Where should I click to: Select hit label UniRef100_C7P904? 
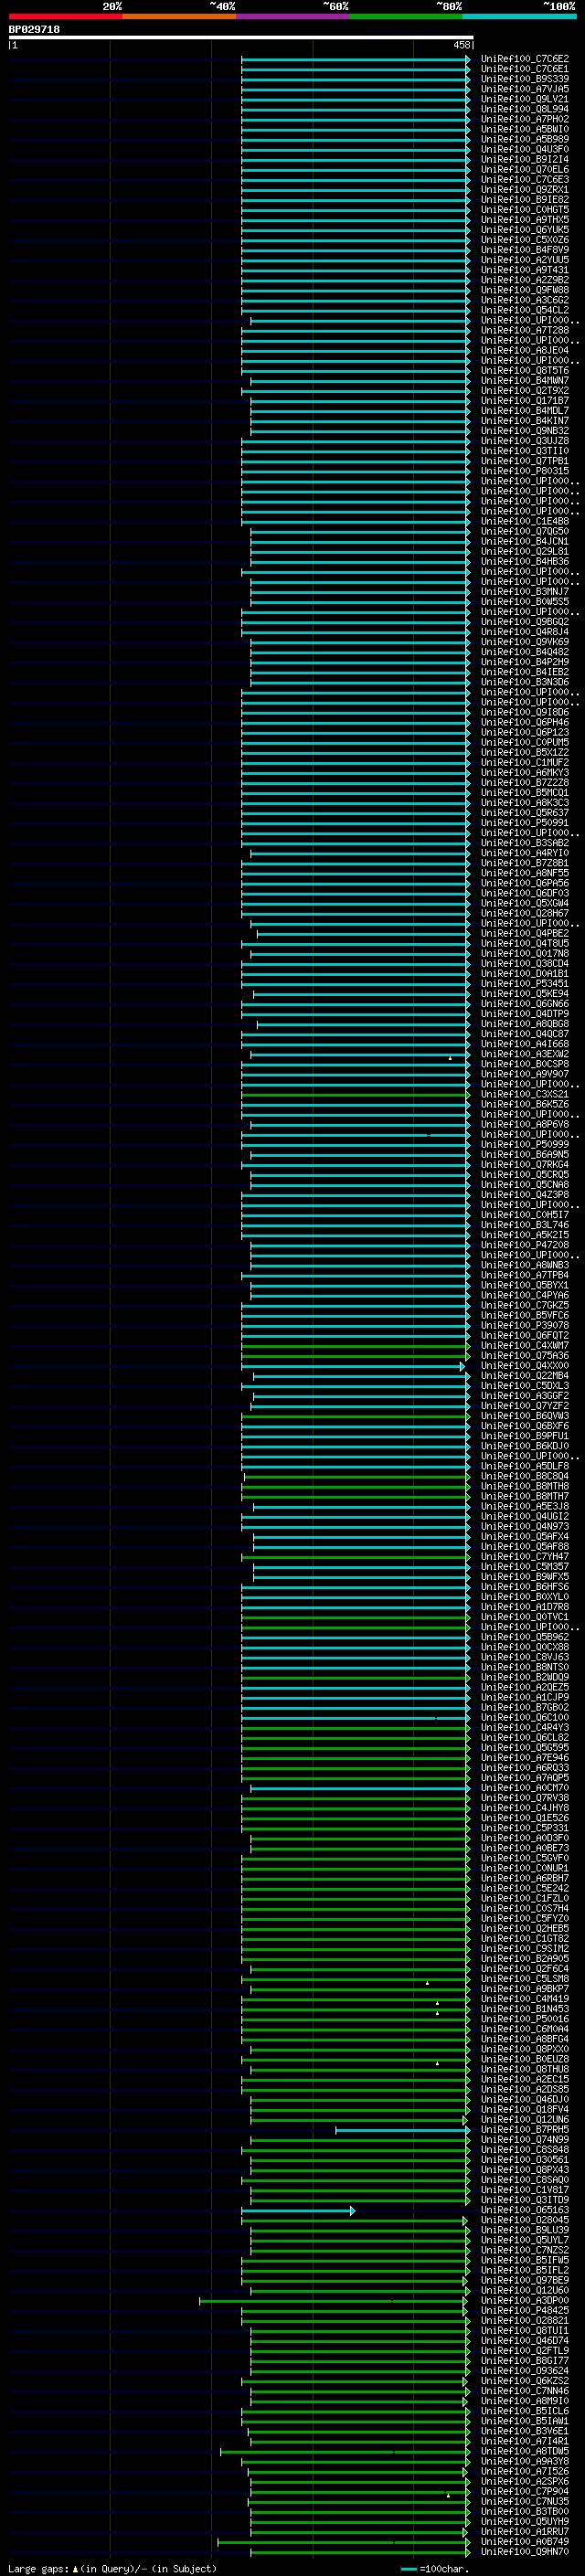[x=524, y=2492]
